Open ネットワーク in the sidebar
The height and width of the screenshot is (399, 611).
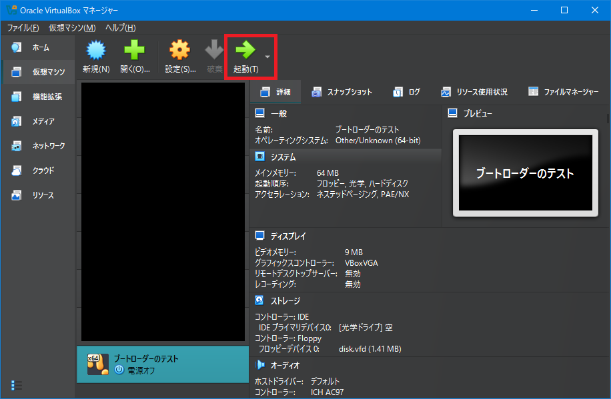(x=38, y=146)
